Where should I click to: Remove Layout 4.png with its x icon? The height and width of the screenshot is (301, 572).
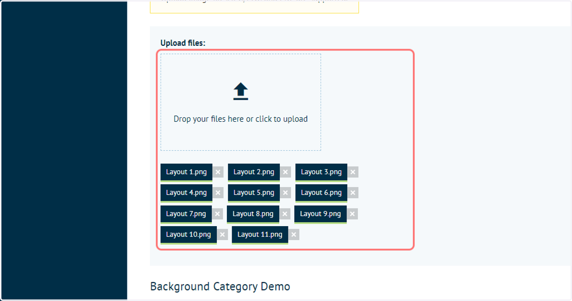(x=218, y=193)
